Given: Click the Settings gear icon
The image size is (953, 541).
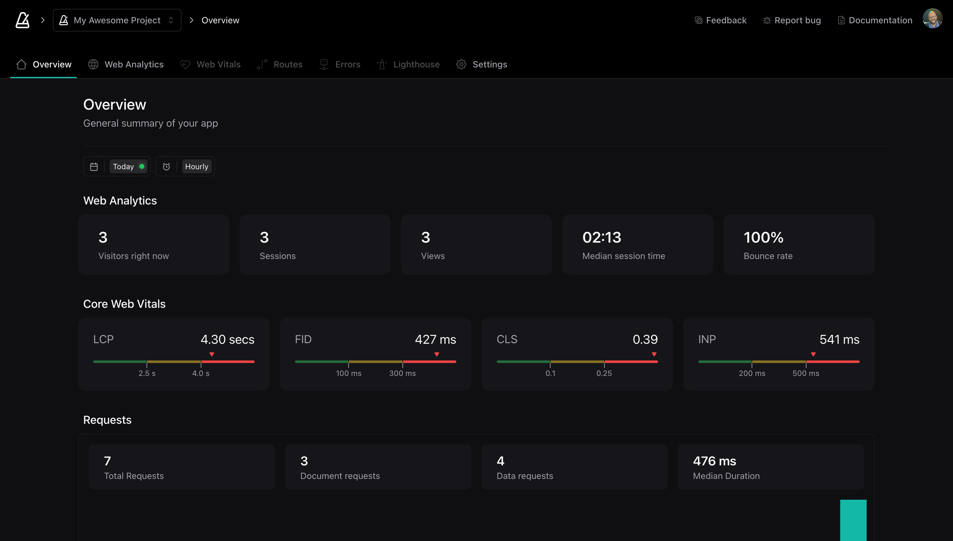Looking at the screenshot, I should (461, 64).
